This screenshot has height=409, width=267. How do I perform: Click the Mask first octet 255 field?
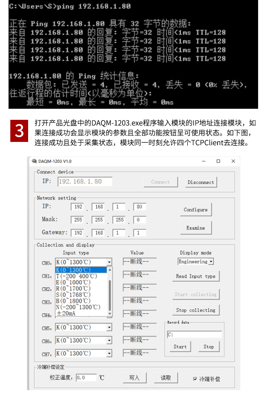point(77,220)
